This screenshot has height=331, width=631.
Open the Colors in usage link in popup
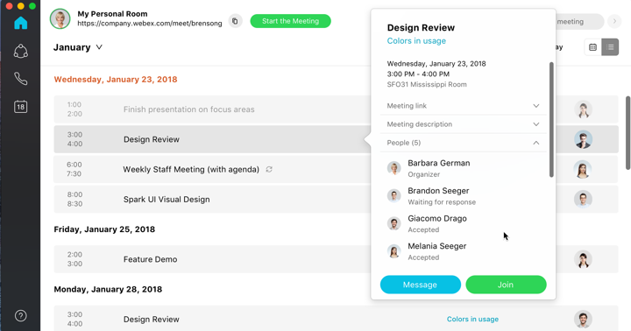tap(416, 41)
